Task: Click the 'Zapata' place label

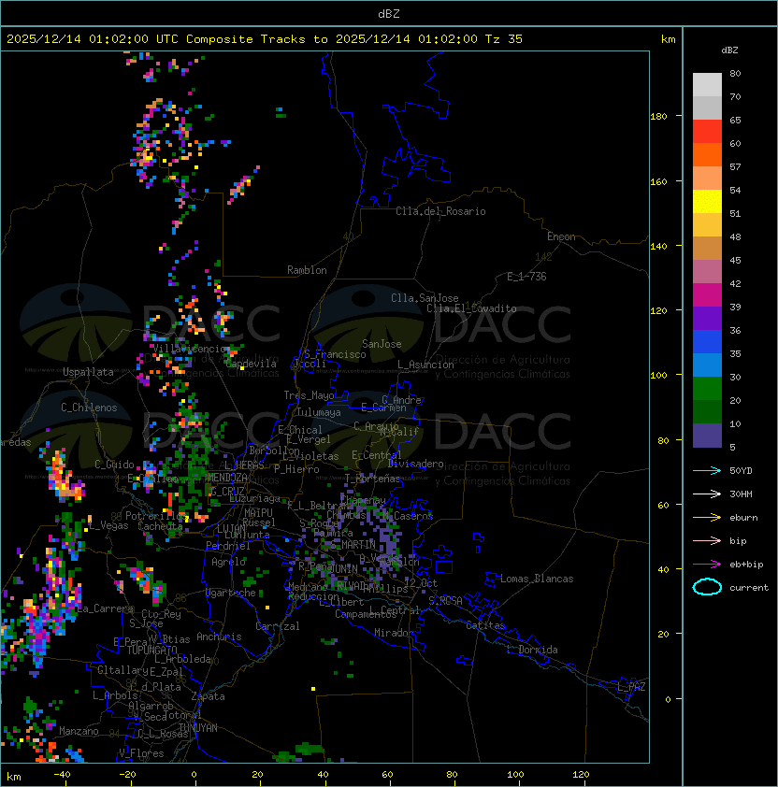Action: pos(208,696)
